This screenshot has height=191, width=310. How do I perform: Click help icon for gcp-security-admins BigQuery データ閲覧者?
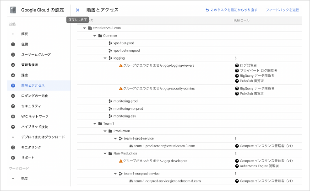237,88
